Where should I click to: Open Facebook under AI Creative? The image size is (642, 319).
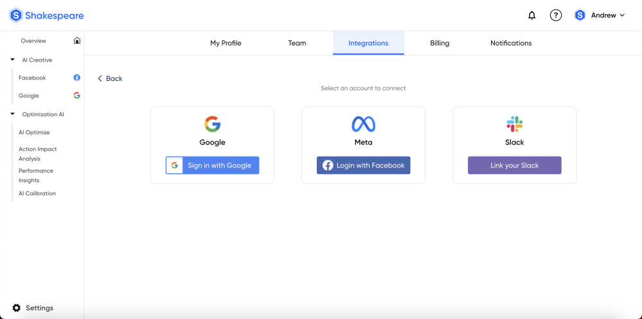(x=32, y=78)
